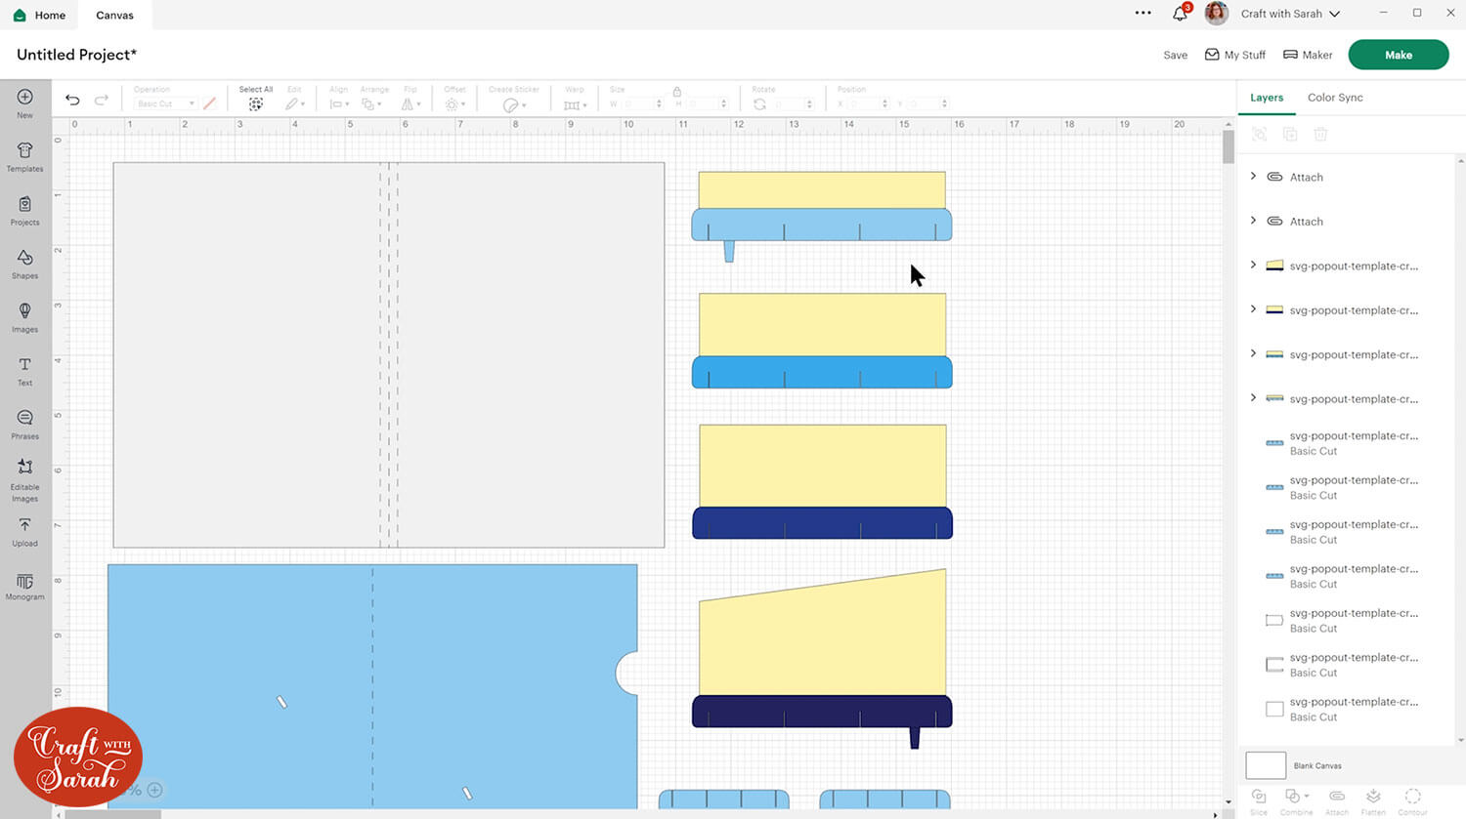
Task: Click Save in the header
Action: tap(1175, 55)
